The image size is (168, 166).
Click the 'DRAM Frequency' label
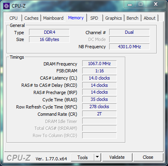tap(60, 64)
